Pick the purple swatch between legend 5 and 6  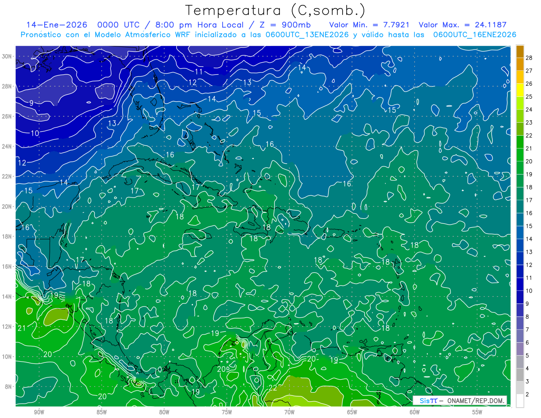click(520, 349)
